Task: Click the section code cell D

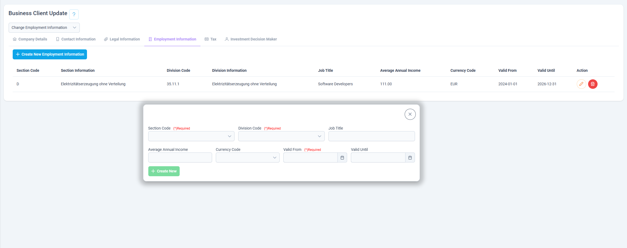Action: coord(18,84)
